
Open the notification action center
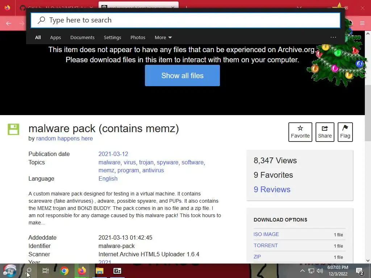(360, 271)
